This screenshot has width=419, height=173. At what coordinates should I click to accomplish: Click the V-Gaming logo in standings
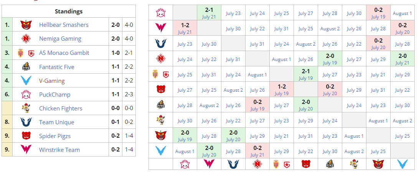click(x=26, y=81)
